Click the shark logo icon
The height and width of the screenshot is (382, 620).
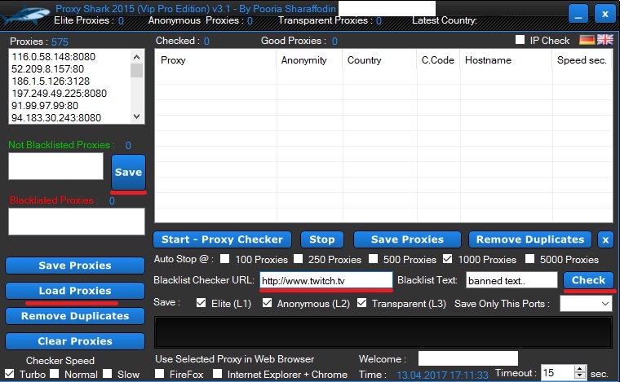[x=25, y=14]
